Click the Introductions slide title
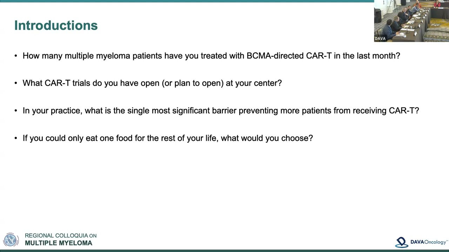This screenshot has width=449, height=252. click(56, 26)
